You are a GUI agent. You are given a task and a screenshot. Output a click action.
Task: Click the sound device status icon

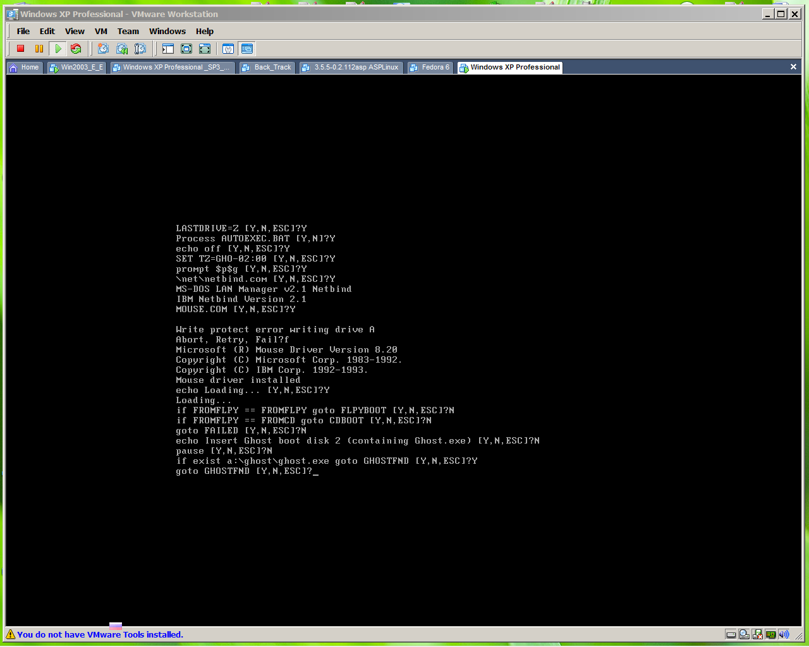(x=784, y=634)
